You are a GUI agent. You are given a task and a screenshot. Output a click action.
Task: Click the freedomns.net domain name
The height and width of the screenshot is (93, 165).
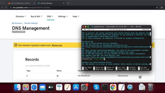coord(19,32)
